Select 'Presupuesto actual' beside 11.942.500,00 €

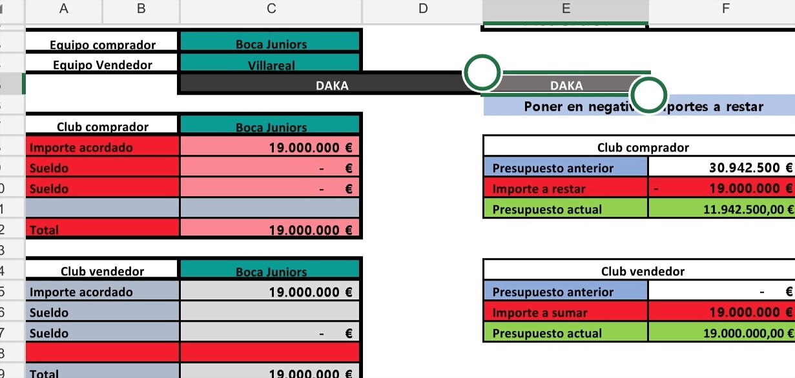(x=566, y=208)
